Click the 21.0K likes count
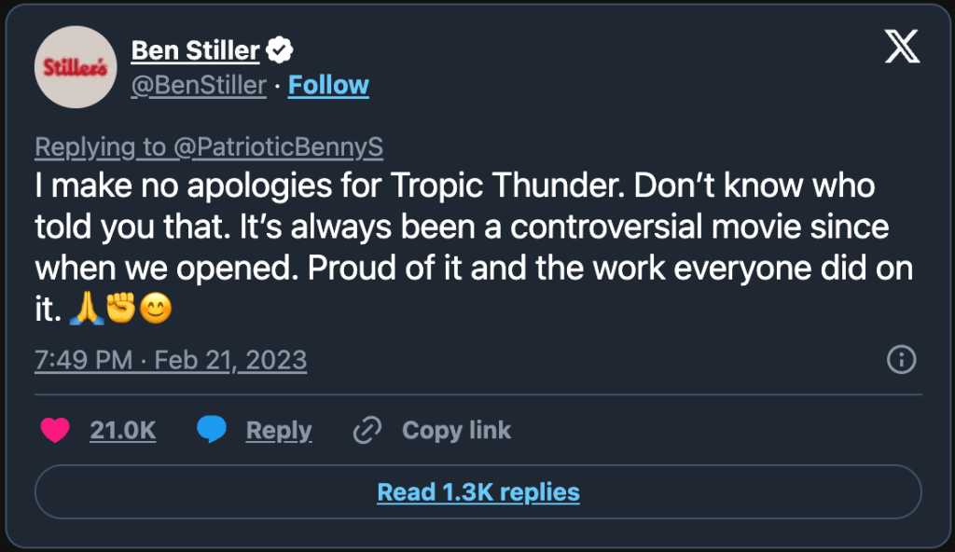This screenshot has height=552, width=955. pyautogui.click(x=122, y=430)
